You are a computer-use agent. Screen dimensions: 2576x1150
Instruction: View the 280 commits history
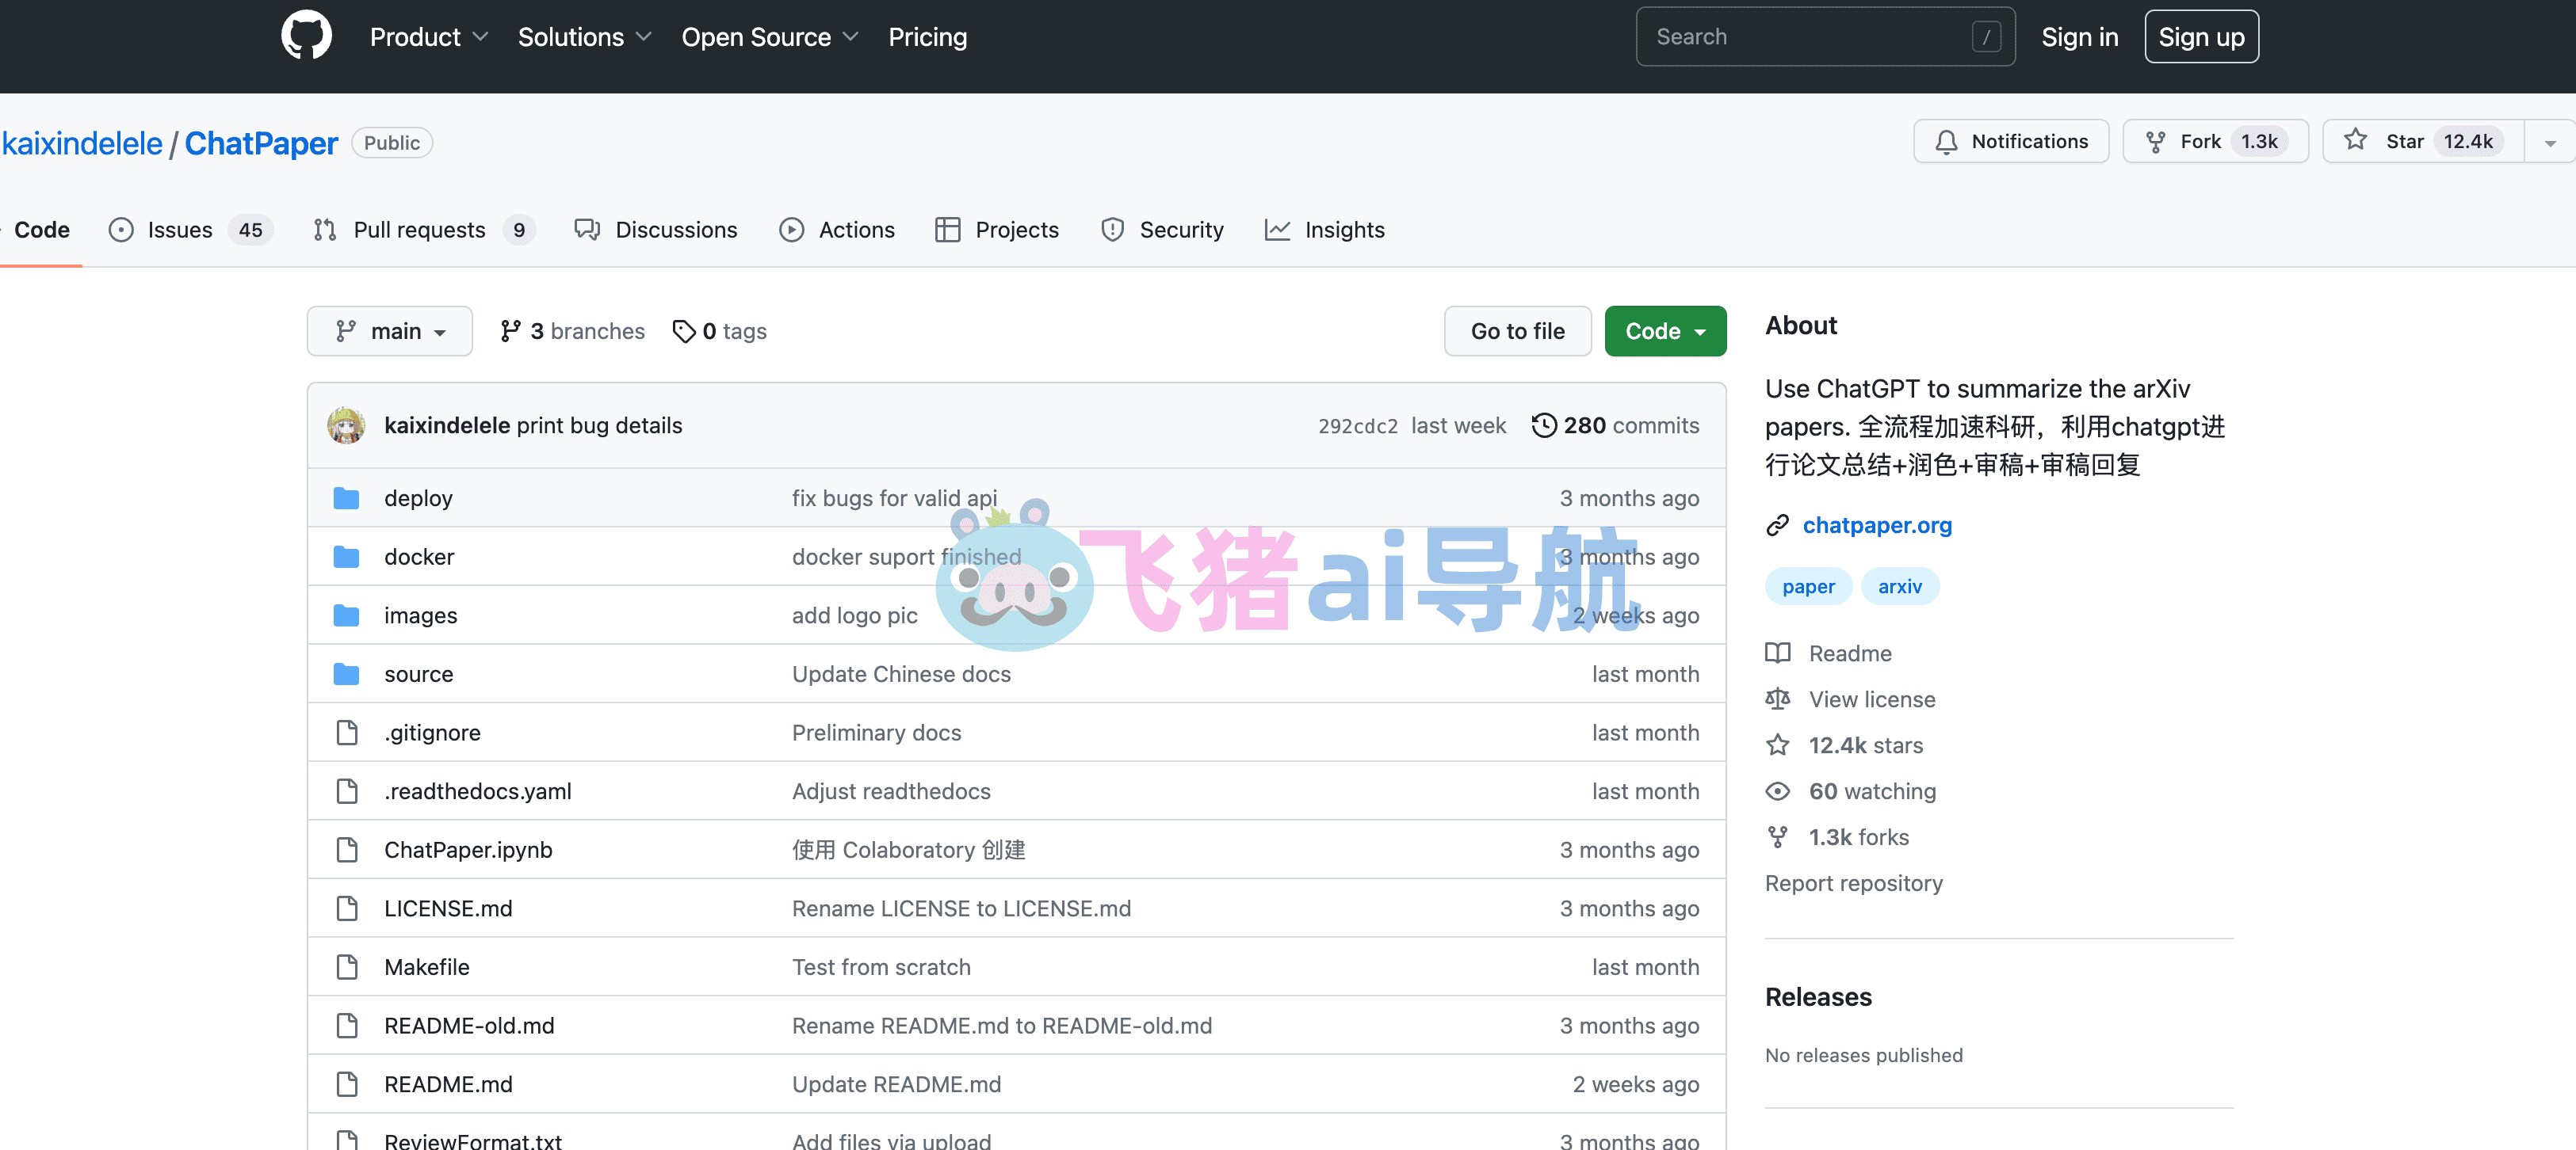[x=1615, y=425]
